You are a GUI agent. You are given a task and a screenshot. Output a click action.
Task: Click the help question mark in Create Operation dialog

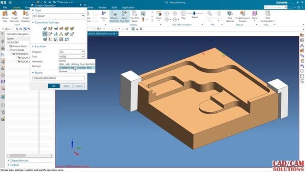(x=81, y=5)
